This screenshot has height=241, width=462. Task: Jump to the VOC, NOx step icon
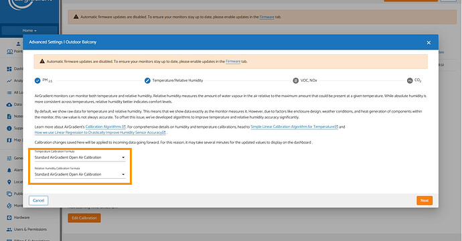pyautogui.click(x=295, y=81)
